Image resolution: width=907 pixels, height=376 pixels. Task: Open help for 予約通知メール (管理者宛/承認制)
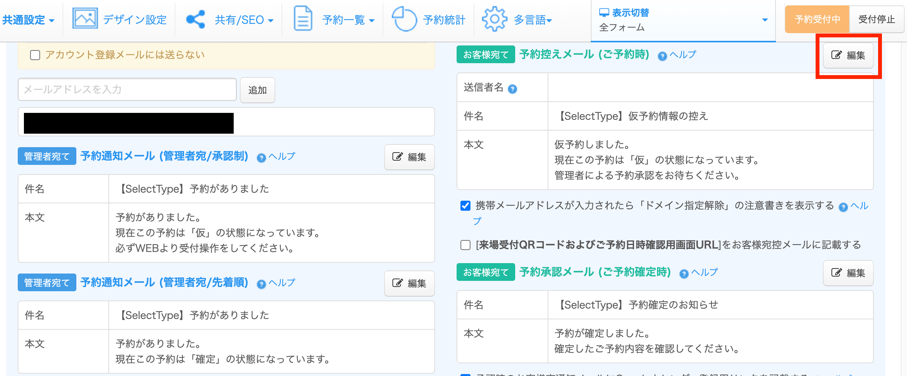pyautogui.click(x=276, y=157)
